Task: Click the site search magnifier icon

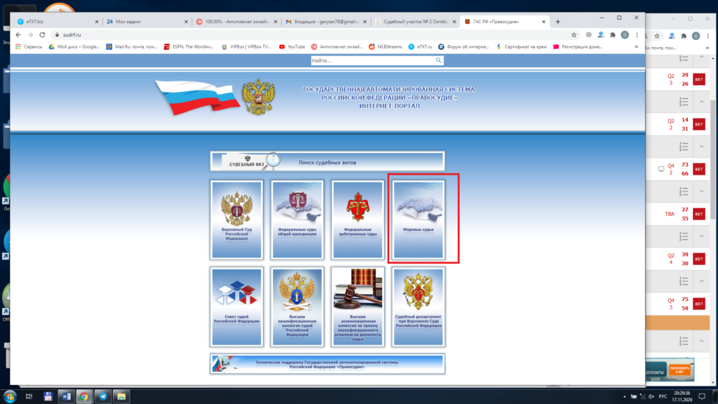Action: 439,60
